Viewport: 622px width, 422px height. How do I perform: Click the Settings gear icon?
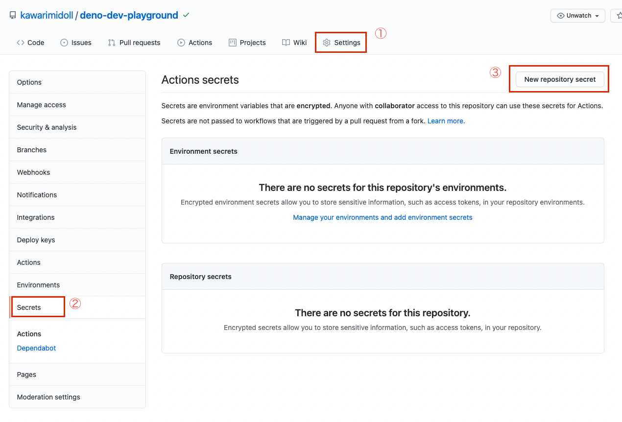click(x=327, y=43)
